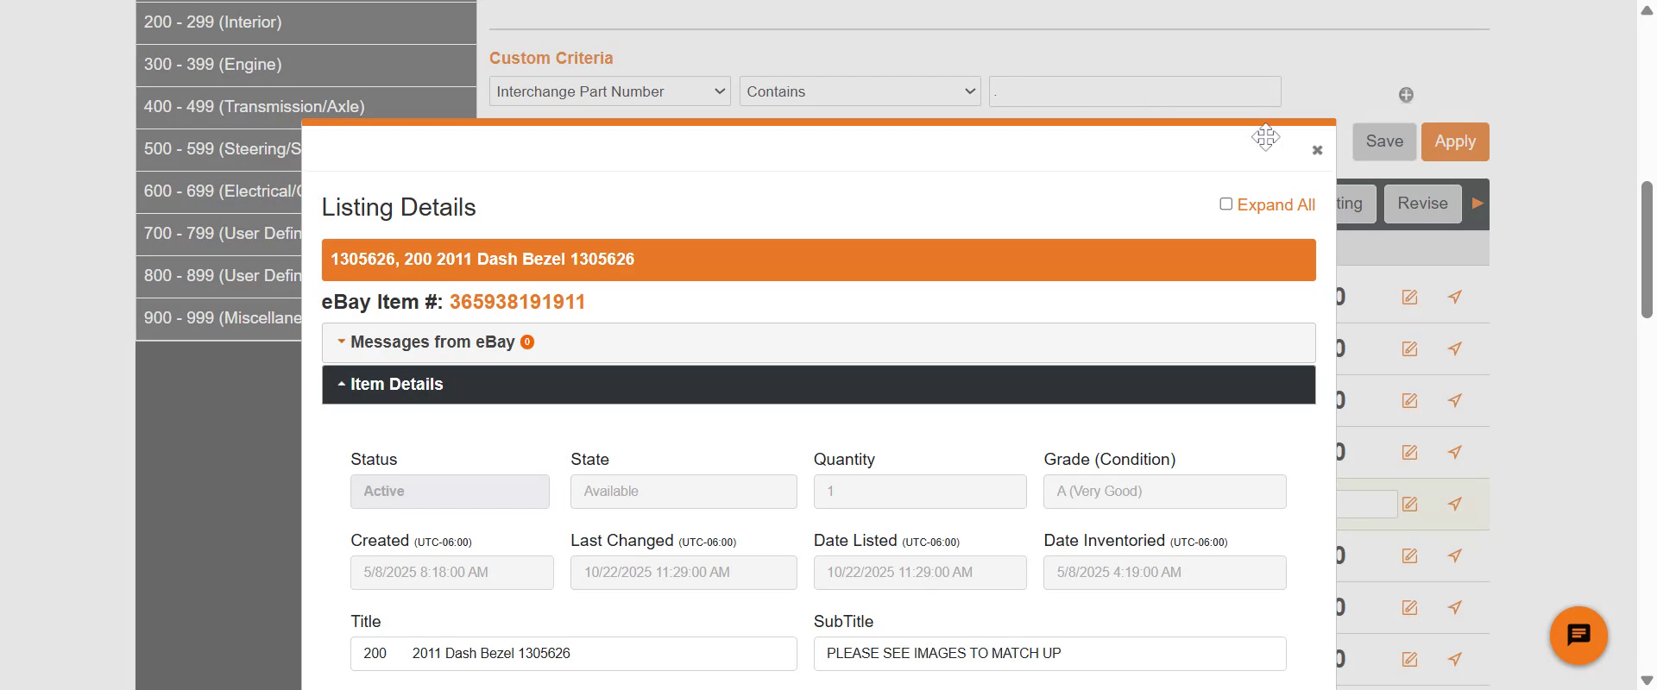Click the Apply button
The image size is (1657, 690).
[x=1454, y=141]
